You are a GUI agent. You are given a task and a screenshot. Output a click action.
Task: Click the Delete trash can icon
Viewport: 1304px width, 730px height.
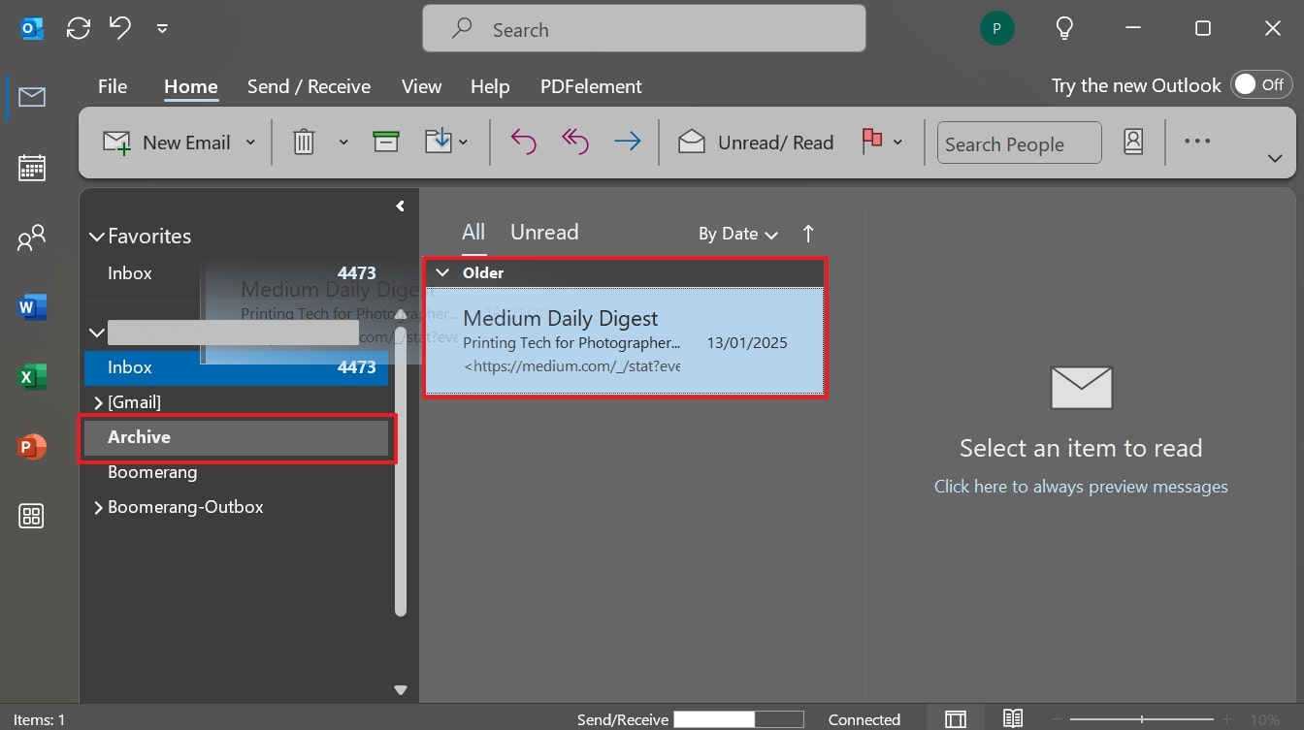(x=304, y=143)
